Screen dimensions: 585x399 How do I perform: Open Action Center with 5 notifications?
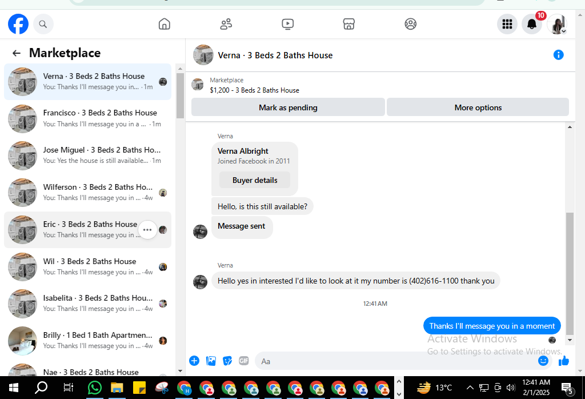click(x=567, y=389)
